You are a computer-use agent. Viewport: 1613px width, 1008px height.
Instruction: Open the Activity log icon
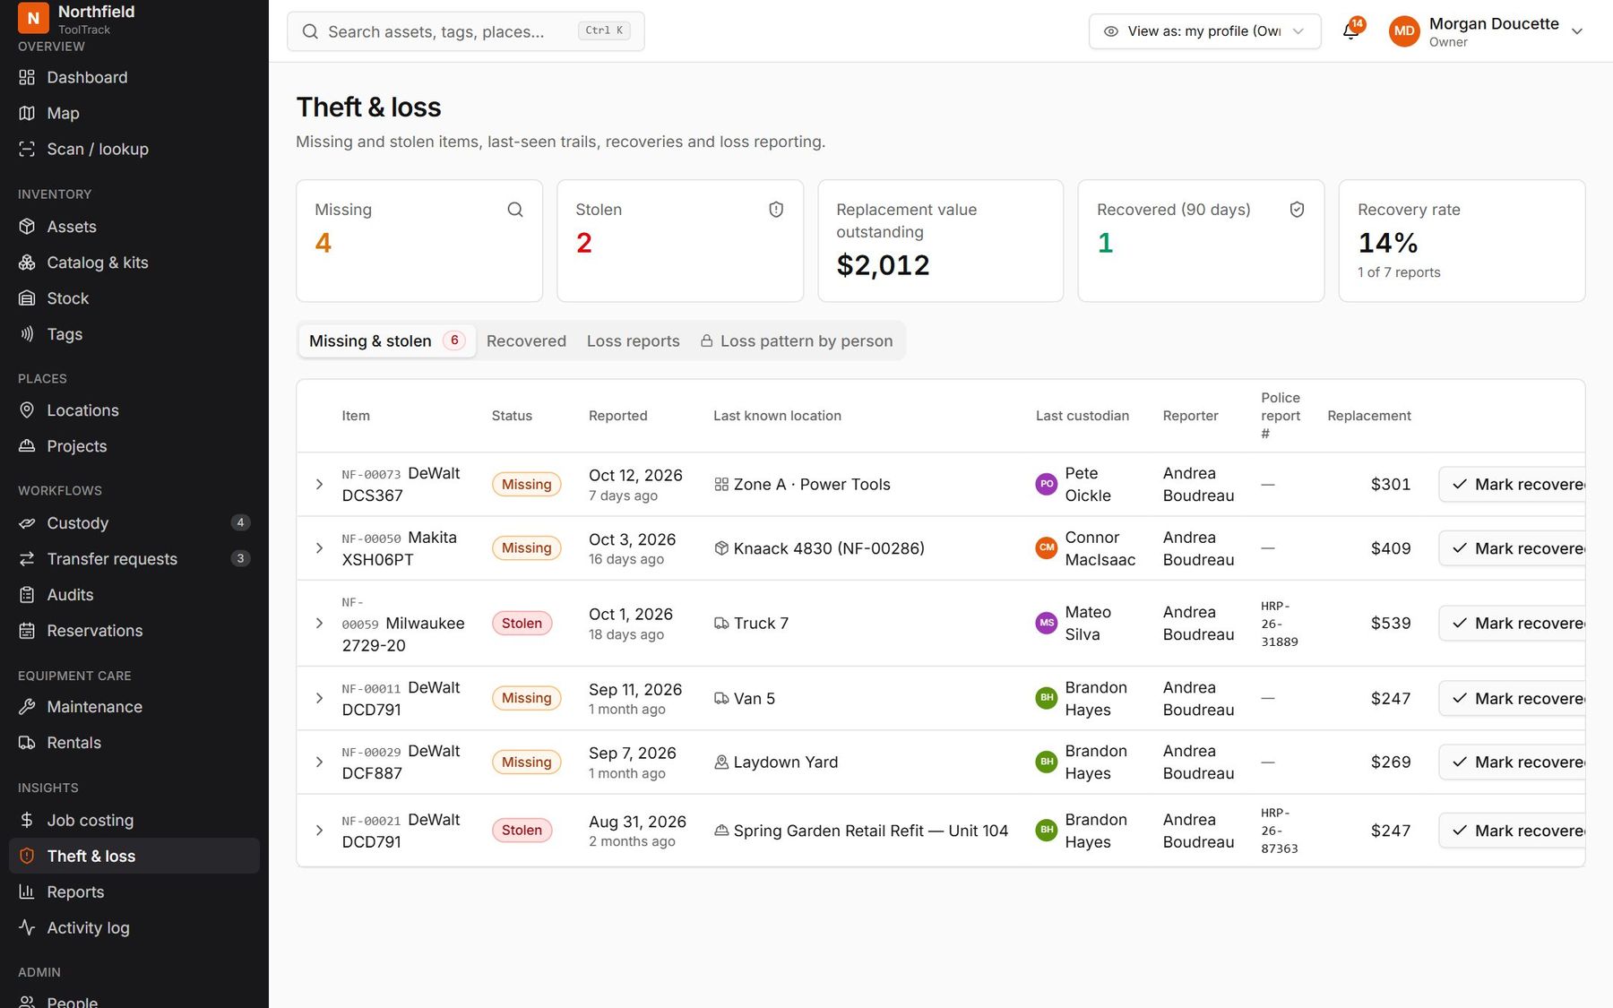[x=27, y=927]
